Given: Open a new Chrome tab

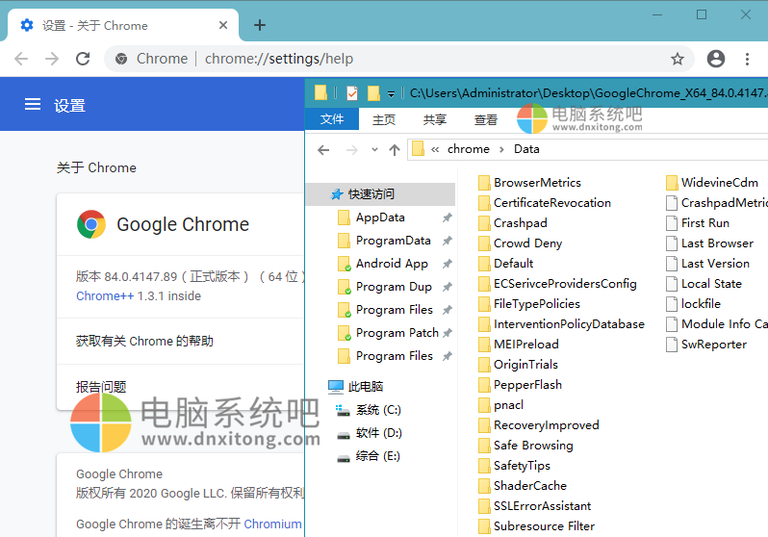Looking at the screenshot, I should point(260,25).
